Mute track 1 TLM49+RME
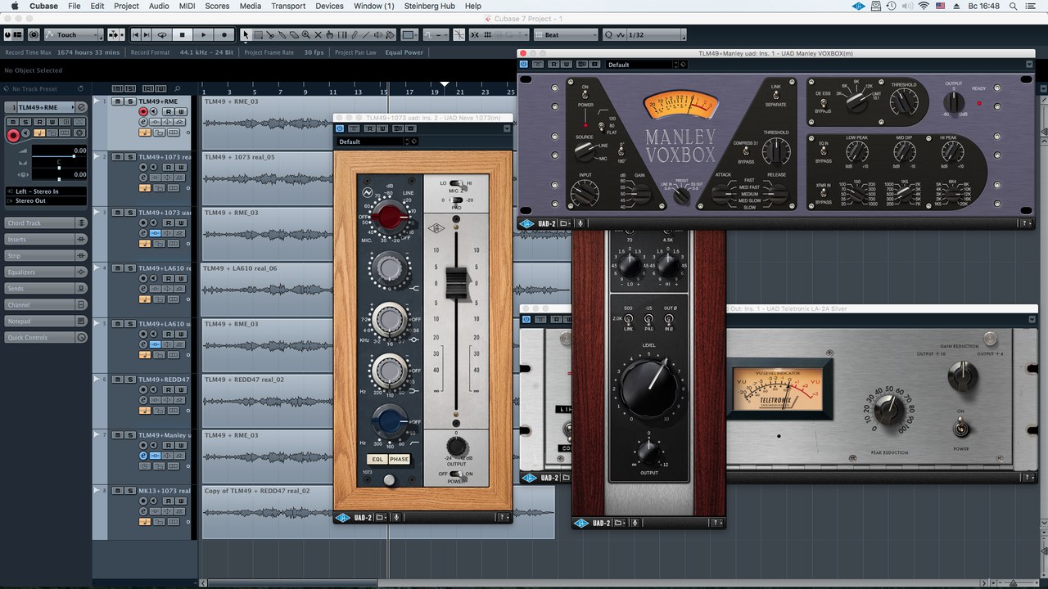Viewport: 1048px width, 589px height. 118,101
